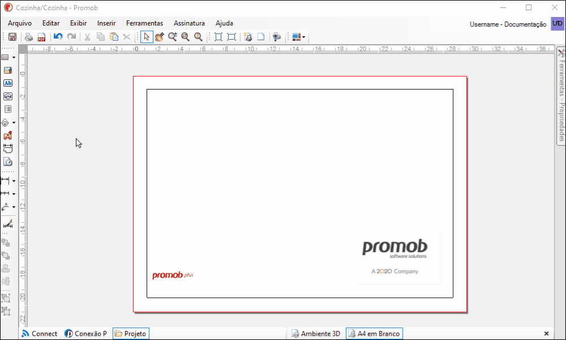
Task: Expand the house view dropdown arrow
Action: coord(14,123)
